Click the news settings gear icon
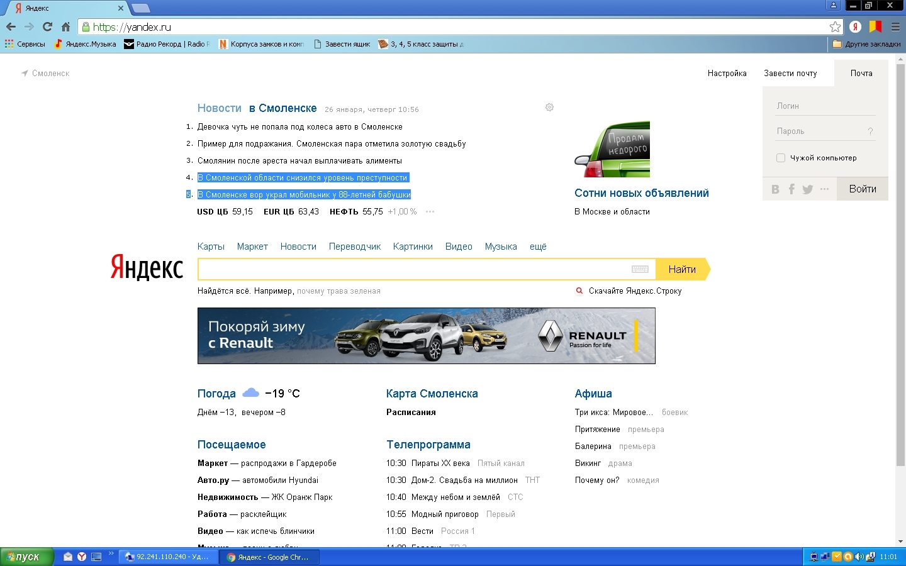This screenshot has width=906, height=566. point(549,108)
